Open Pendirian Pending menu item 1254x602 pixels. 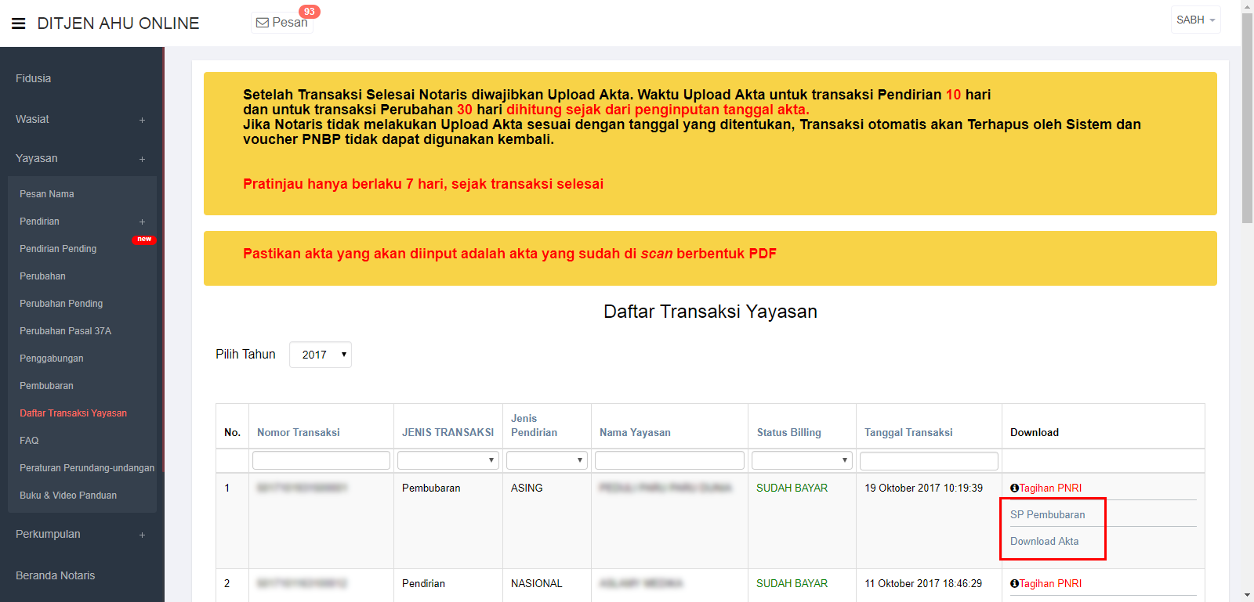(58, 249)
